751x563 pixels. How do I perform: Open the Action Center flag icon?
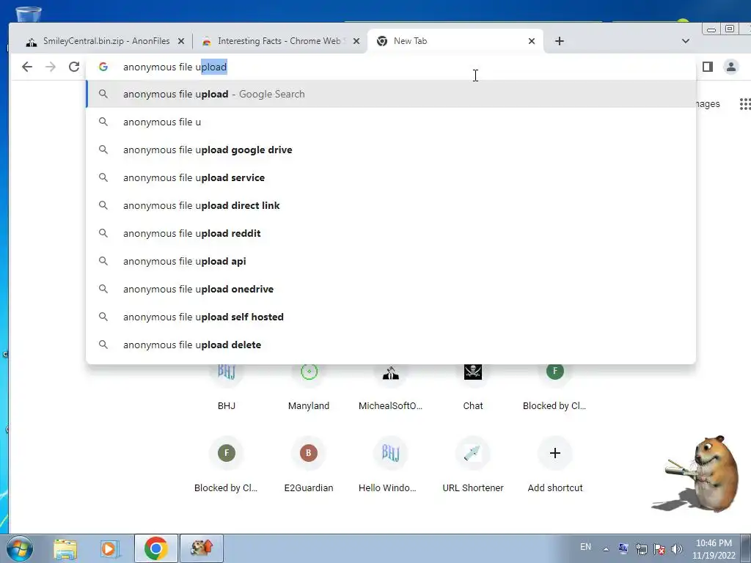[x=659, y=549]
